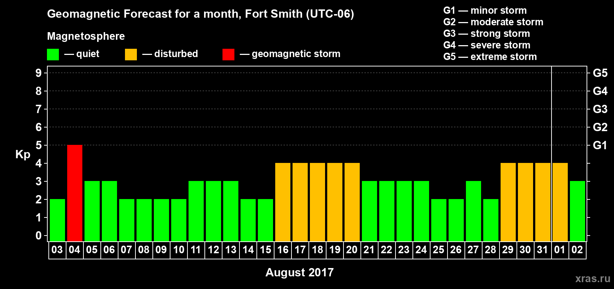Image resolution: width=614 pixels, height=289 pixels.
Task: Click the 'geomagnetic storm' legend text
Action: click(x=296, y=54)
